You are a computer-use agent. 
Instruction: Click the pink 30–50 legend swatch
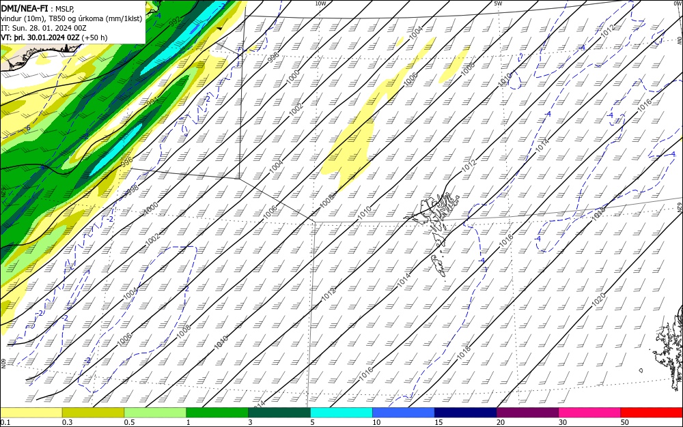(x=590, y=413)
